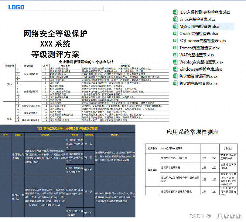
Task: Click the blue LOGO in the header
Action: point(16,7)
